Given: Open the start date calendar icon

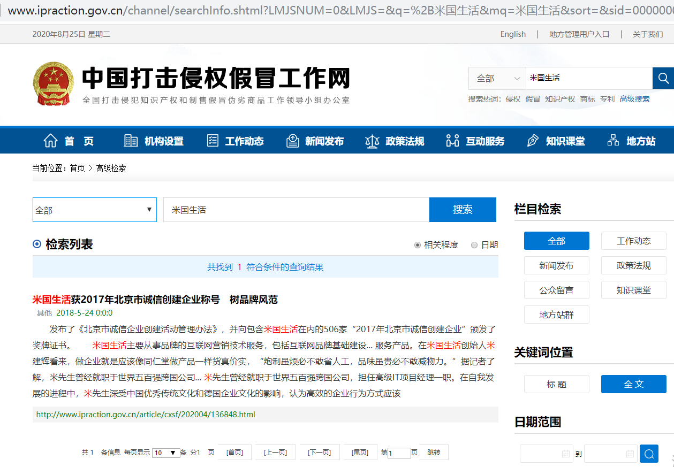Looking at the screenshot, I should coord(566,454).
